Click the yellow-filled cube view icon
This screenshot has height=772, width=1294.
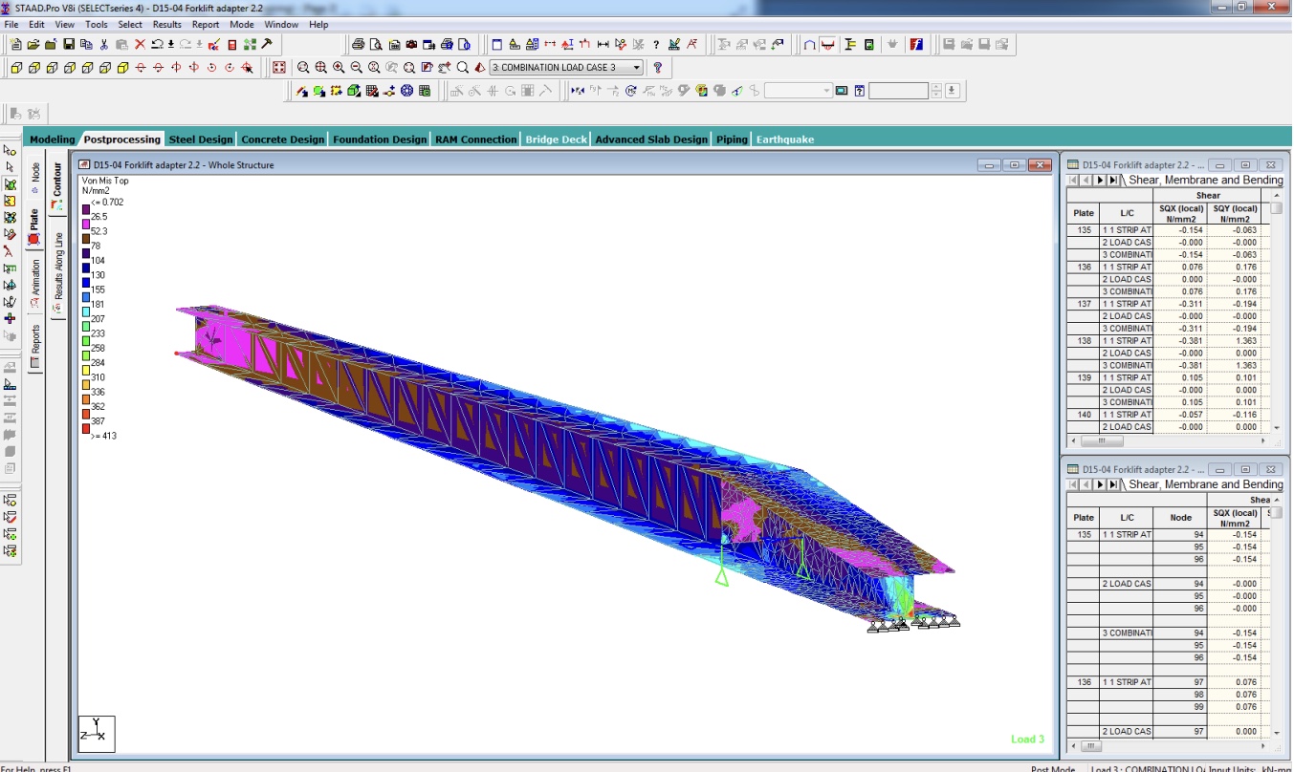point(122,68)
